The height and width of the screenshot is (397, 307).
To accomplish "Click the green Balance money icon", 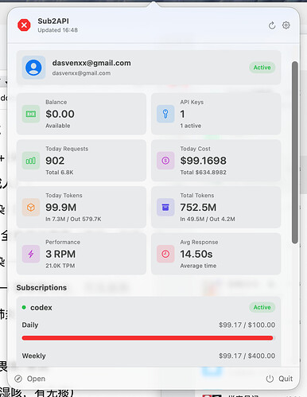I will click(31, 114).
